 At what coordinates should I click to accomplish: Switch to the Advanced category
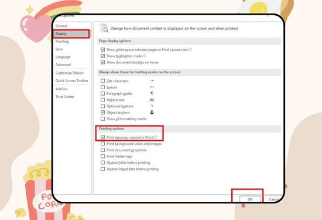pos(63,65)
